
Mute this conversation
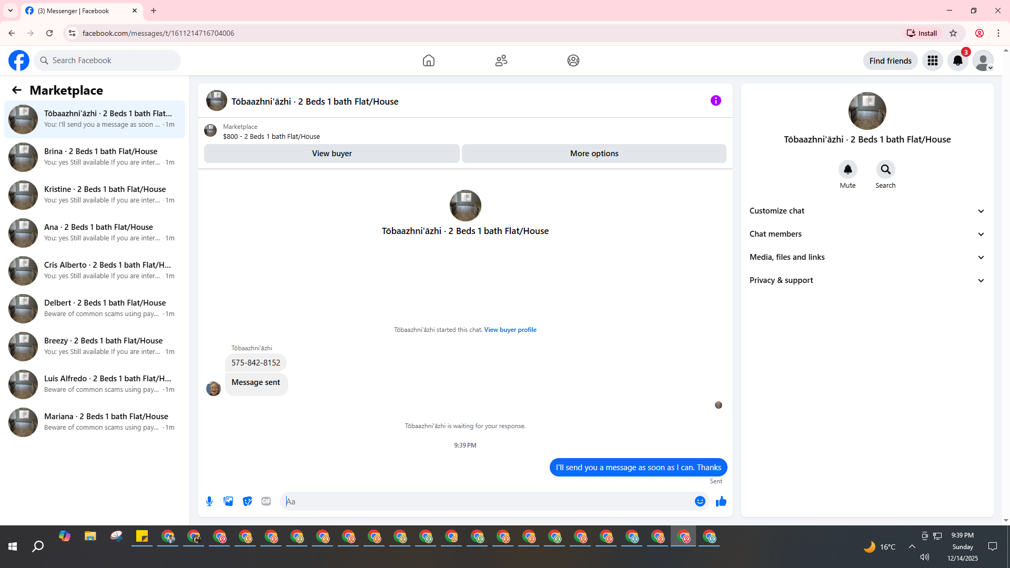click(847, 169)
